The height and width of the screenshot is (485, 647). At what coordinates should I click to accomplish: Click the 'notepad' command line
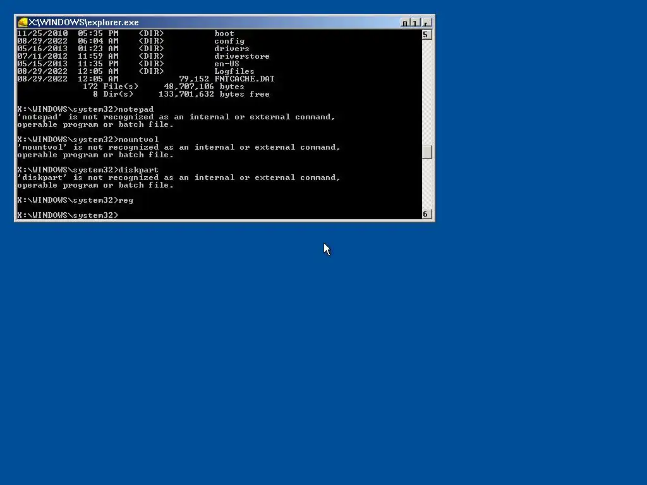85,109
